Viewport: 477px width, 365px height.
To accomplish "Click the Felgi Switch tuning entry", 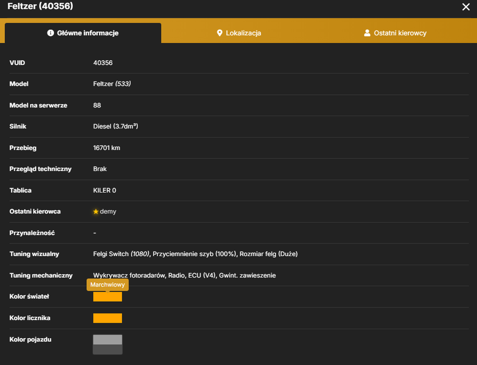I will click(121, 254).
